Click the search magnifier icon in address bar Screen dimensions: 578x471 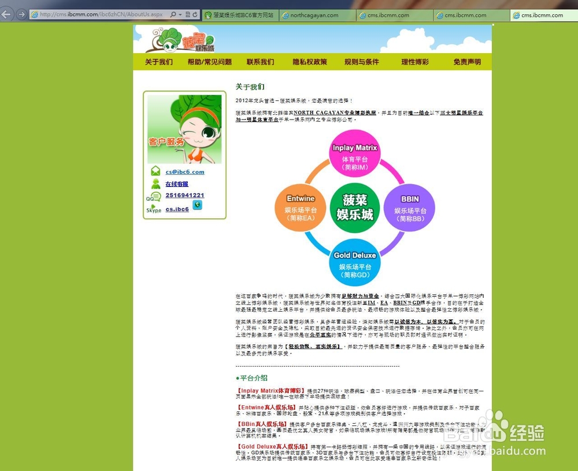click(x=173, y=14)
